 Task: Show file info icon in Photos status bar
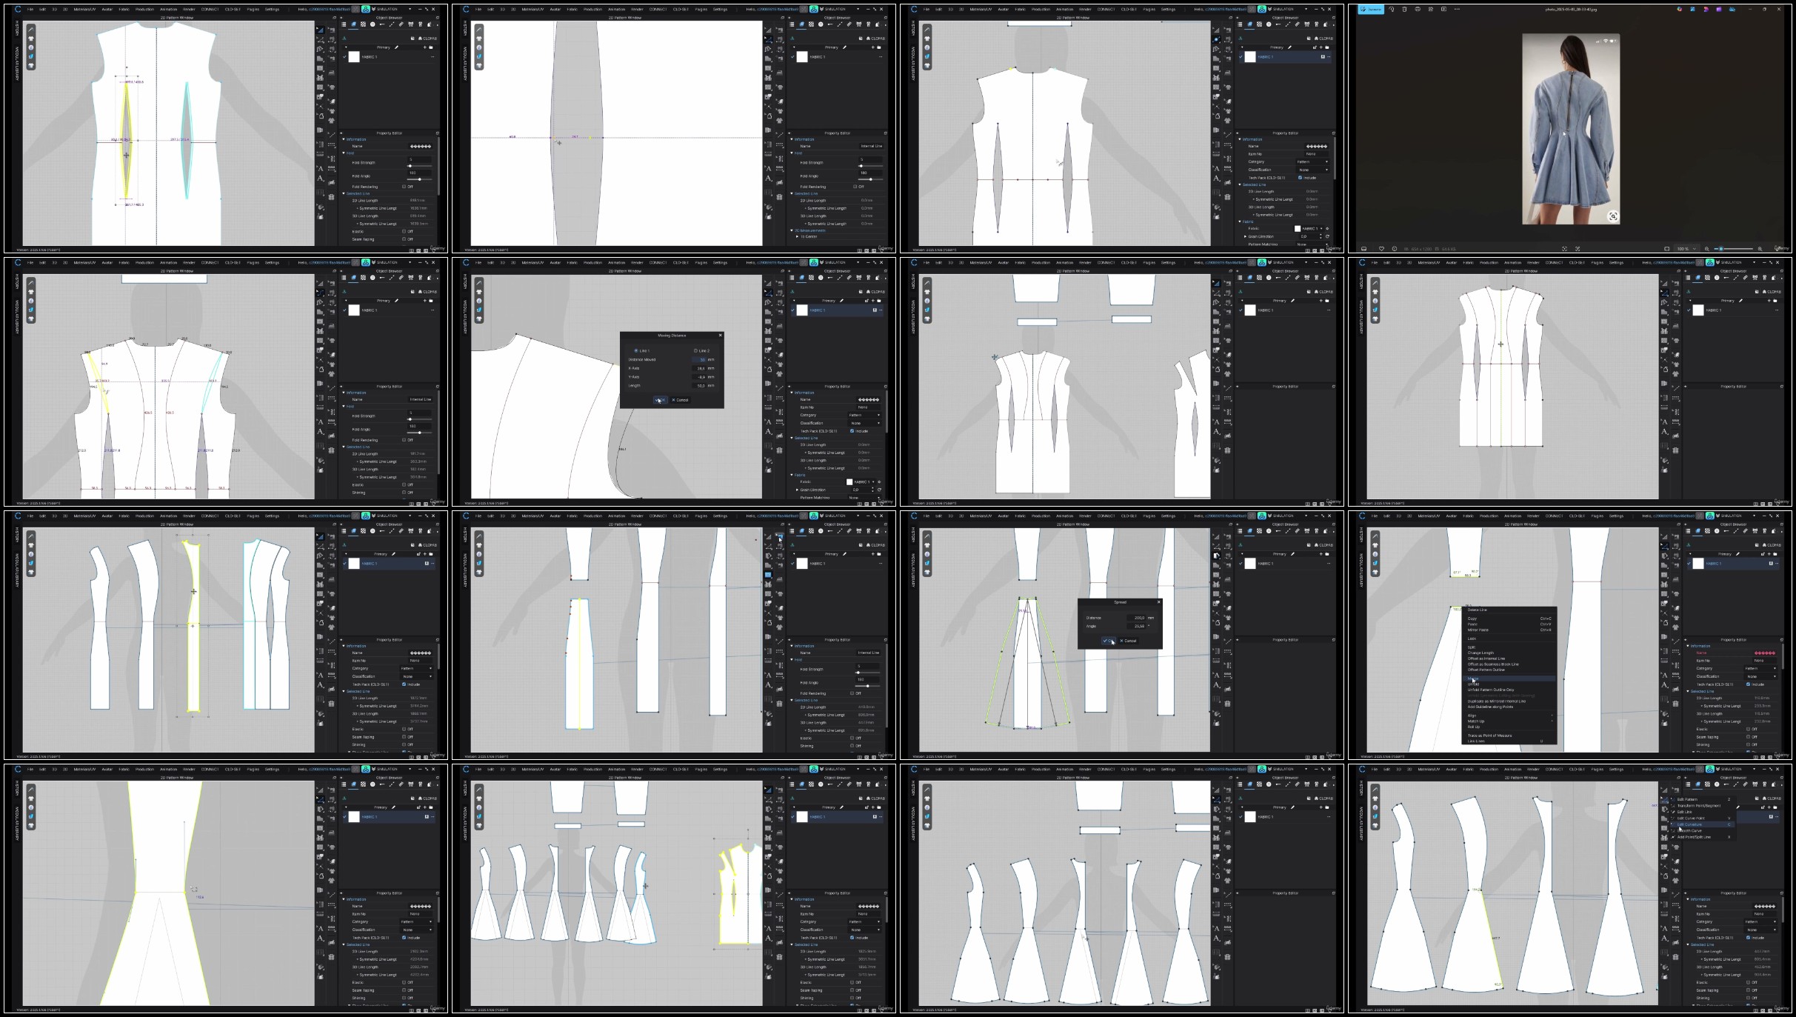[1395, 249]
